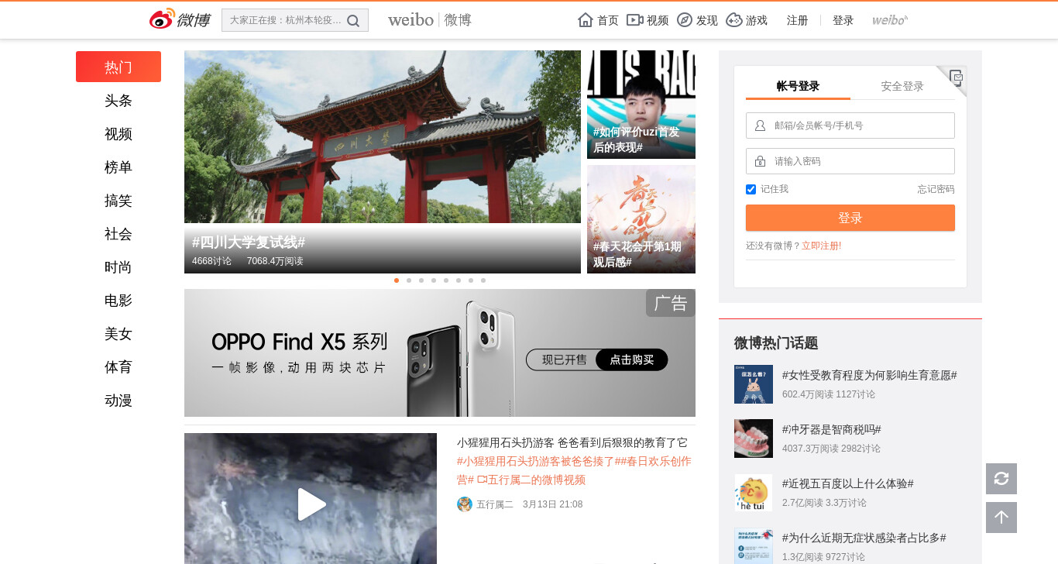Click 登录 in the top navigation
The image size is (1058, 564).
[843, 20]
